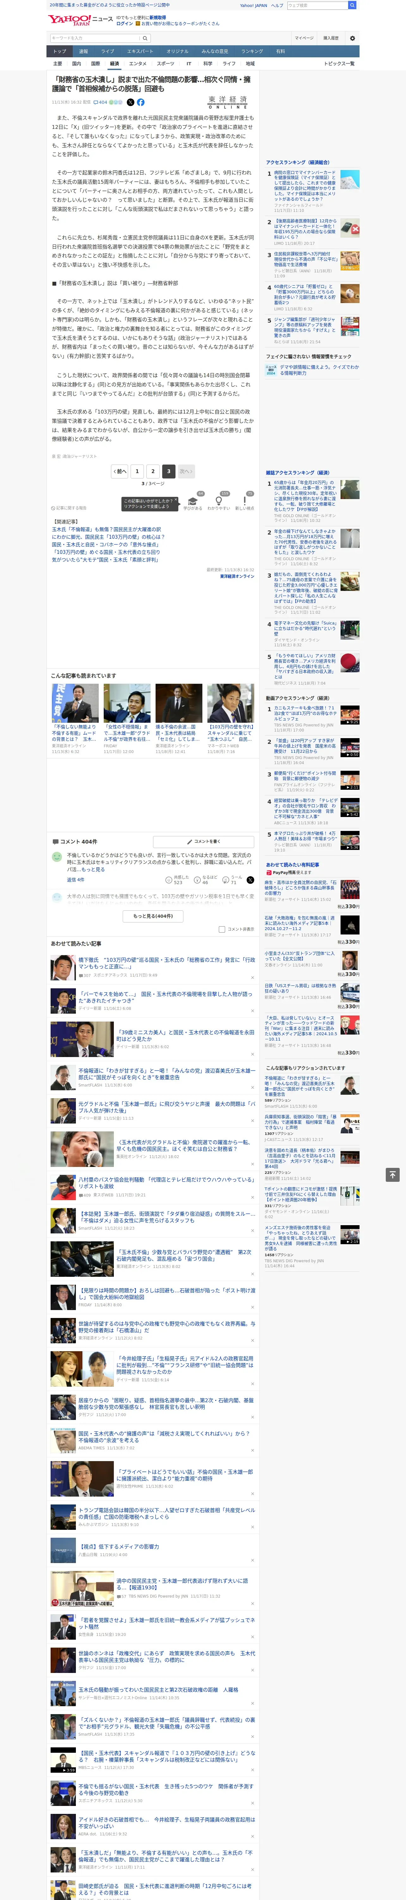
Task: Open 返信 4件 replies link
Action: point(76,880)
